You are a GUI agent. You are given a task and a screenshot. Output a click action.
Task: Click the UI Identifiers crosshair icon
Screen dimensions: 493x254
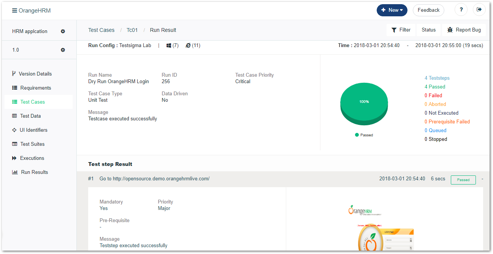coord(14,130)
